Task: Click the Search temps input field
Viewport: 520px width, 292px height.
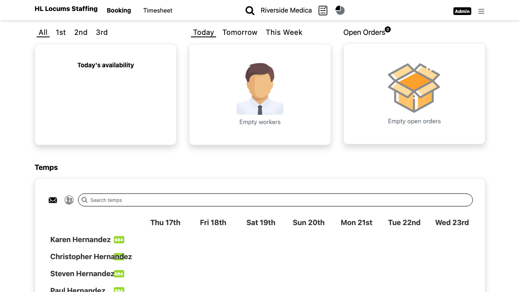Action: [275, 200]
